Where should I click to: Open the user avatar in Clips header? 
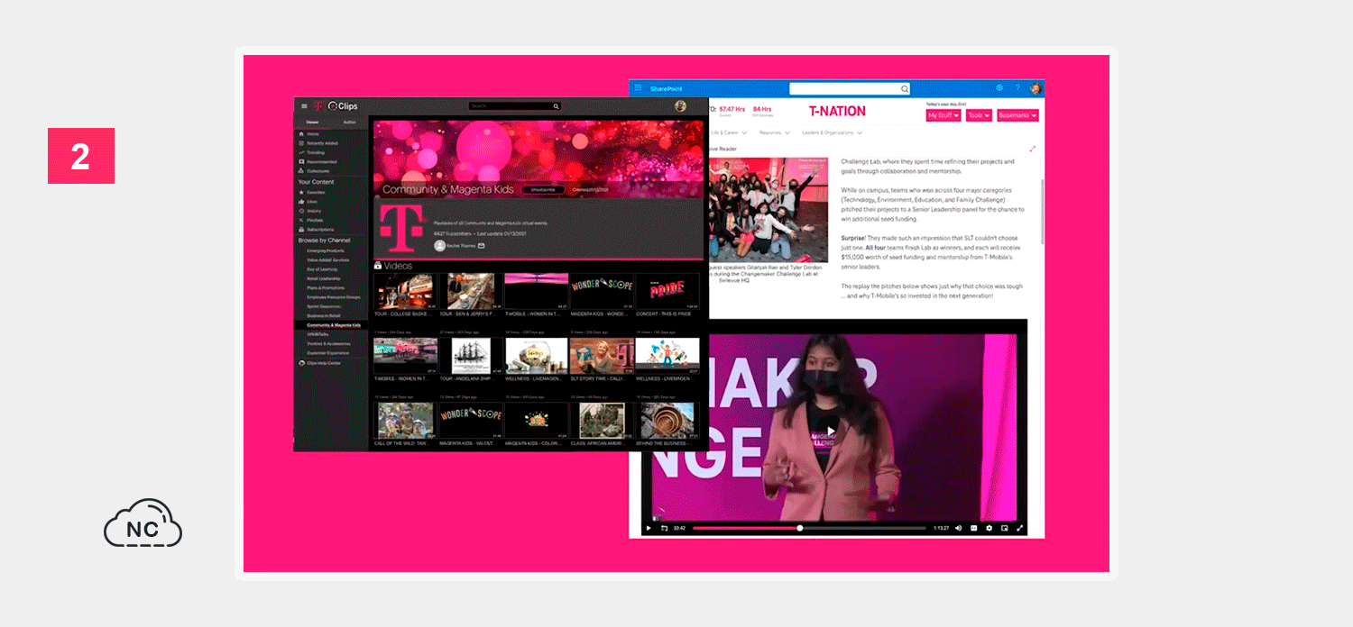coord(680,106)
